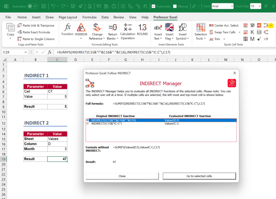
Task: Open the Return Blanks dropdown
Action: [x=117, y=38]
